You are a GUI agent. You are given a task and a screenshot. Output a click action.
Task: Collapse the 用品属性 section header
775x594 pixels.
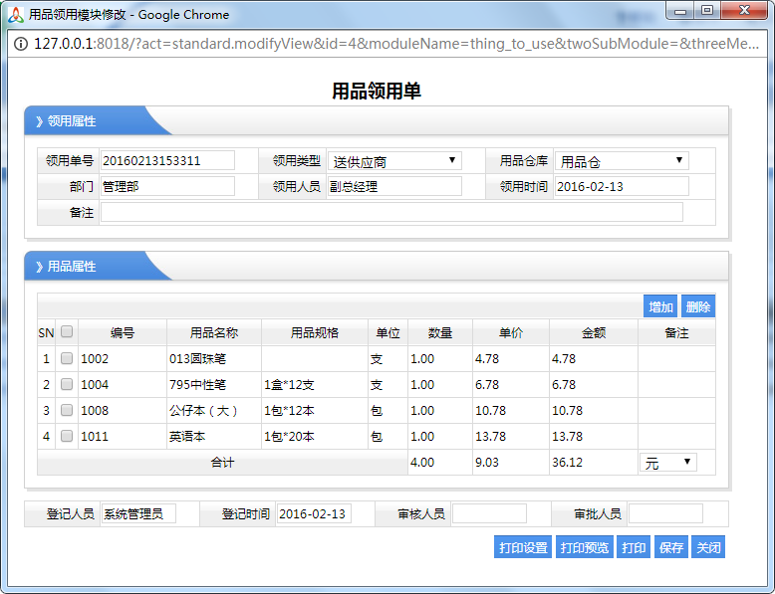pyautogui.click(x=70, y=267)
